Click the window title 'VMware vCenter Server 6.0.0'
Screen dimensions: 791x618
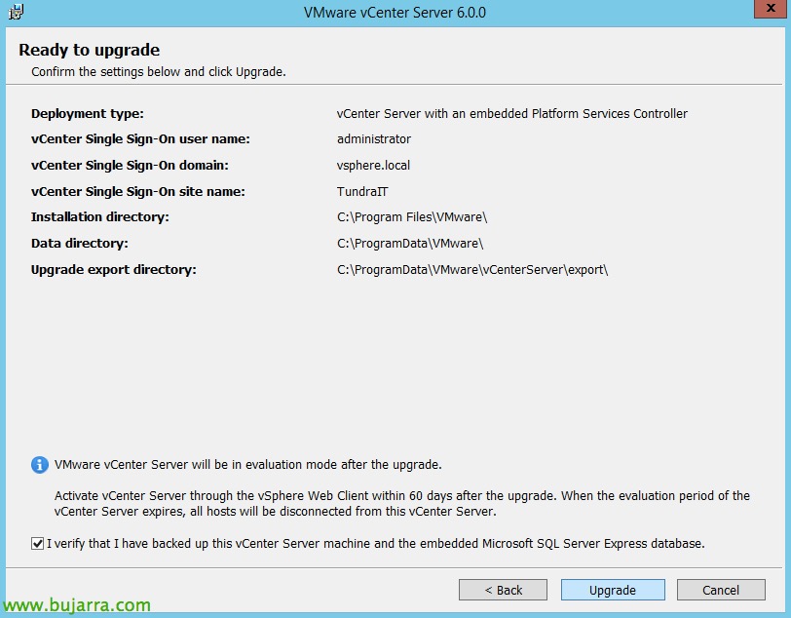tap(395, 12)
